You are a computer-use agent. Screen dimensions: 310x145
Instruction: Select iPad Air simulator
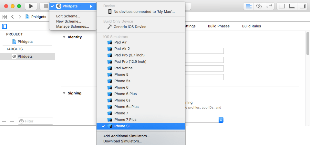click(141, 42)
